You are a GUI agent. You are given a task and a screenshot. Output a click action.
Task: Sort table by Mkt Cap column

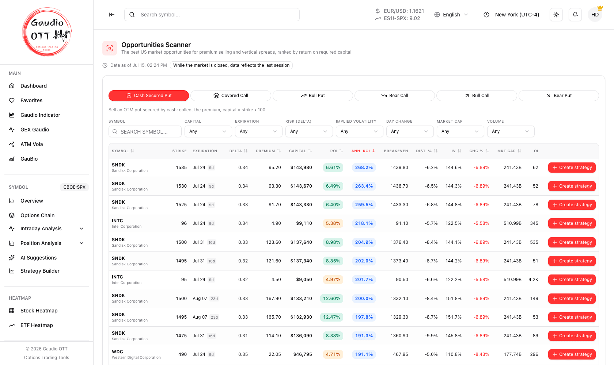click(509, 151)
